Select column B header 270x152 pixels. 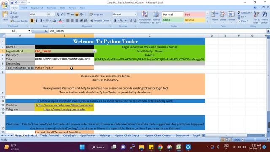click(x=65, y=35)
